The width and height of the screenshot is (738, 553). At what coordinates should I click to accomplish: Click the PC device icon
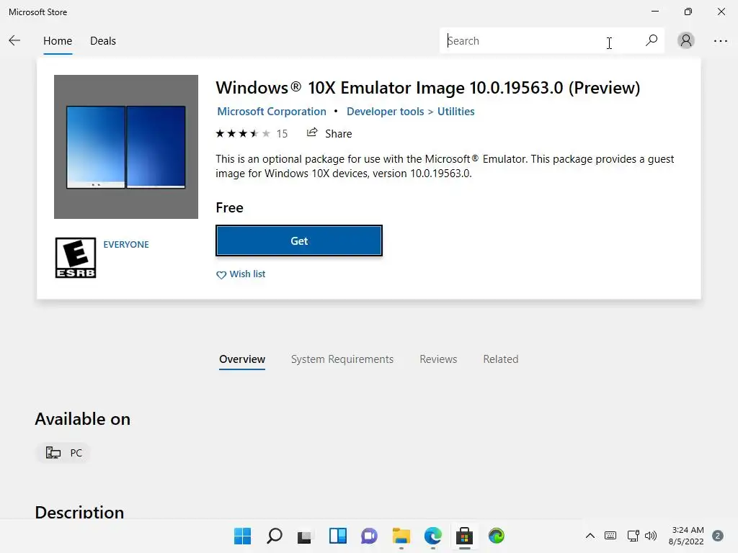coord(53,453)
